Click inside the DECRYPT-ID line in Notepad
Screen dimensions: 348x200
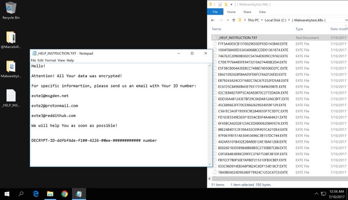pos(94,140)
